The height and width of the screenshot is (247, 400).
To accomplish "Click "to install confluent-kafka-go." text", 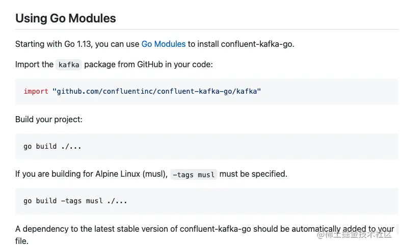I will pos(241,44).
